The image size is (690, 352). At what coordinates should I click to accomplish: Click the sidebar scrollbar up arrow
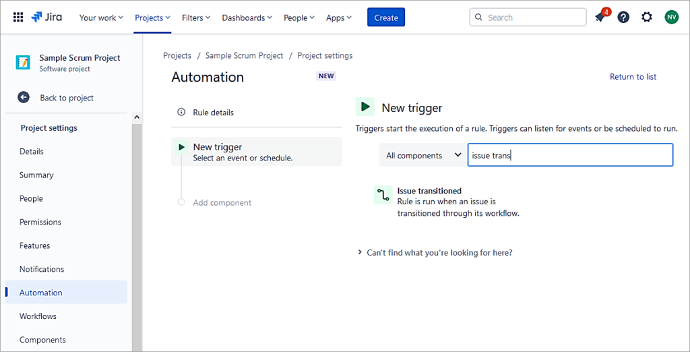point(137,117)
